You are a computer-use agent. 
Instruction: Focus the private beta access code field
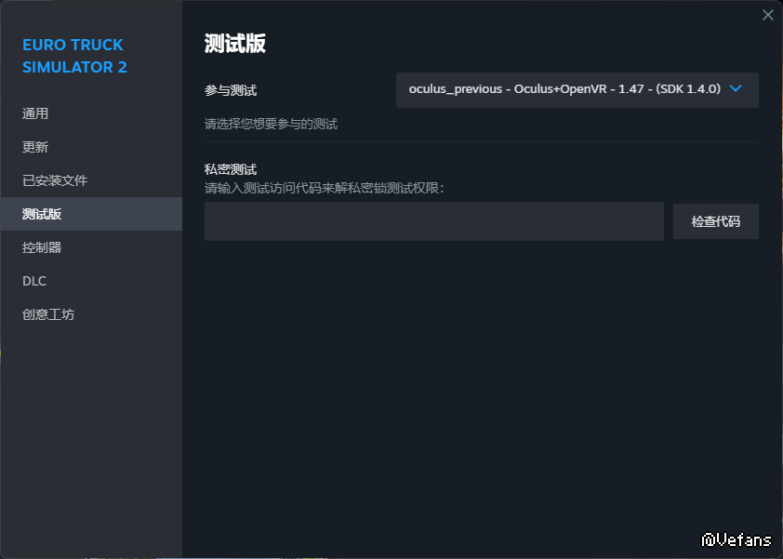pyautogui.click(x=433, y=221)
